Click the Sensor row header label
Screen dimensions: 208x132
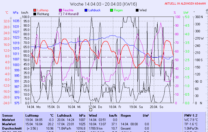tap(7, 115)
